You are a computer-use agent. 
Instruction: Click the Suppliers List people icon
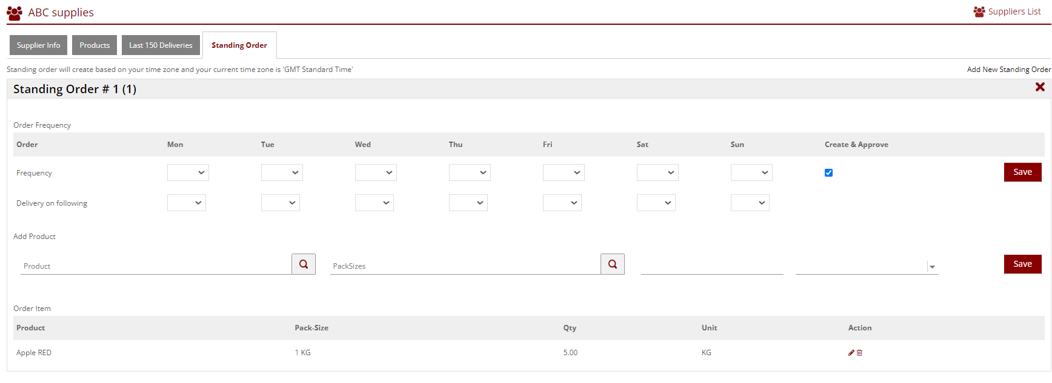click(x=979, y=11)
